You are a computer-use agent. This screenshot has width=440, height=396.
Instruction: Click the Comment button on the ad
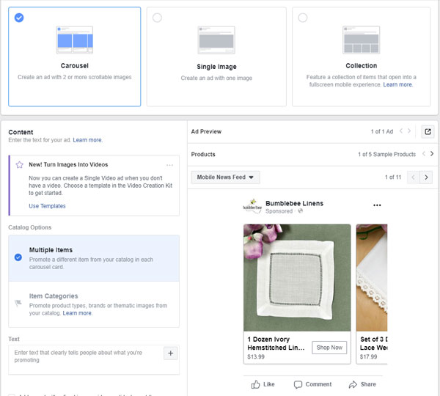click(312, 384)
